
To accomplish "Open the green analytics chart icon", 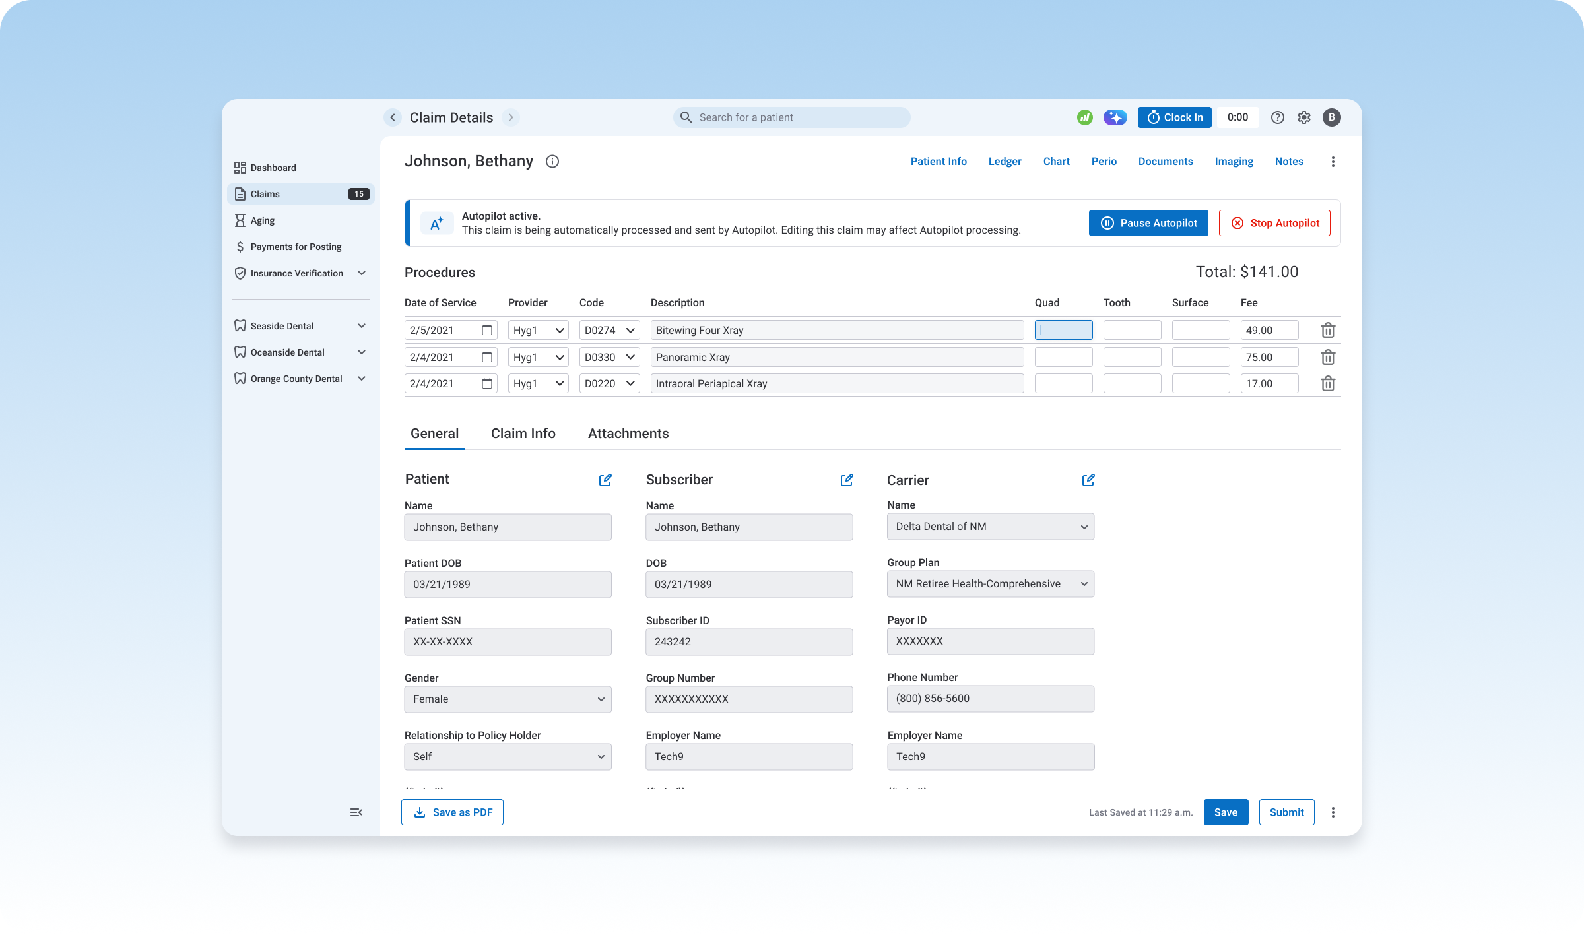I will [1084, 117].
